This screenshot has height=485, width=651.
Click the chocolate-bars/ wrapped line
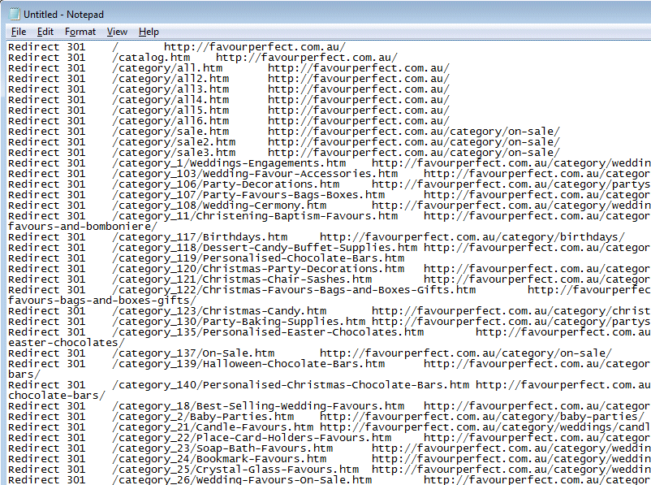[57, 396]
